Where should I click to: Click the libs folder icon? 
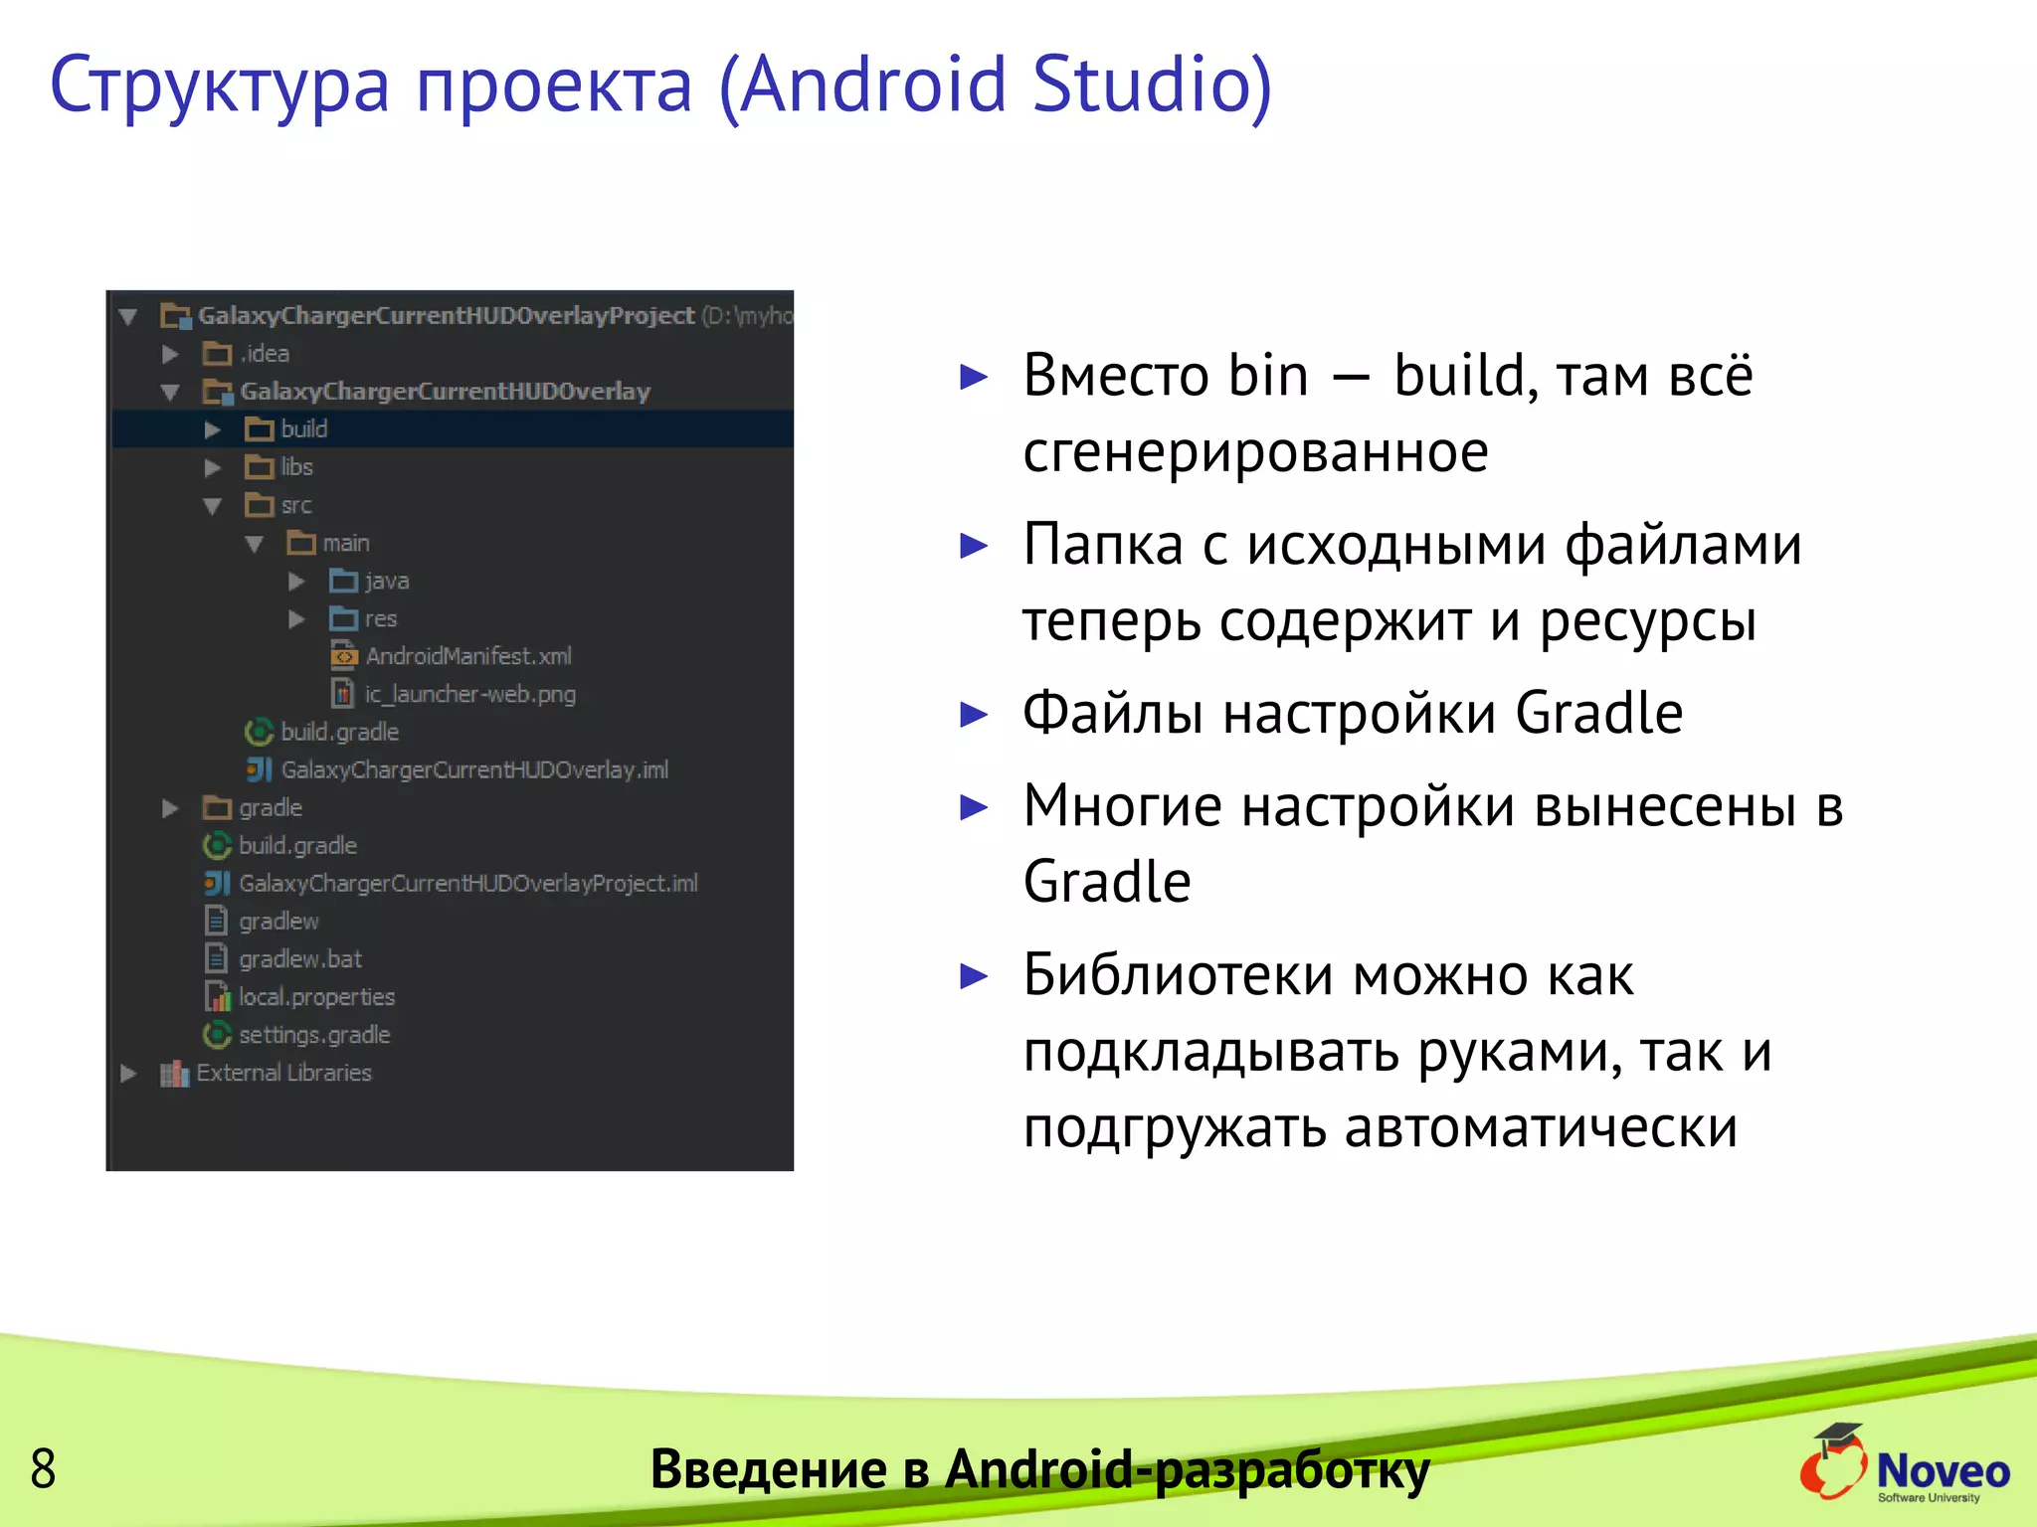(x=260, y=467)
